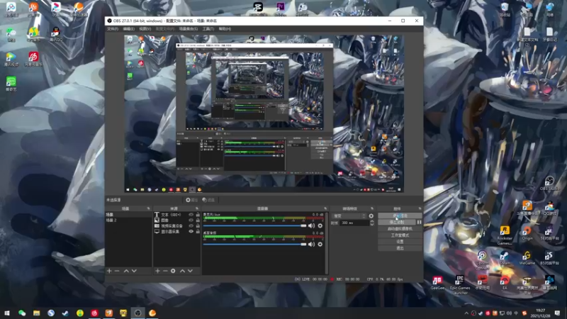Click the audio mixer vertical scrollbar

coord(327,243)
